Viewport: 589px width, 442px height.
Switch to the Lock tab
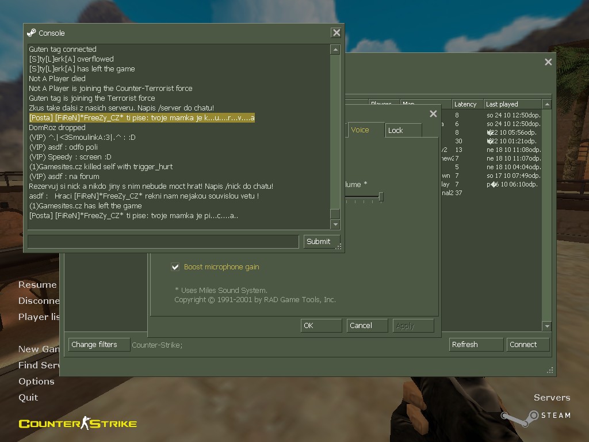403,131
